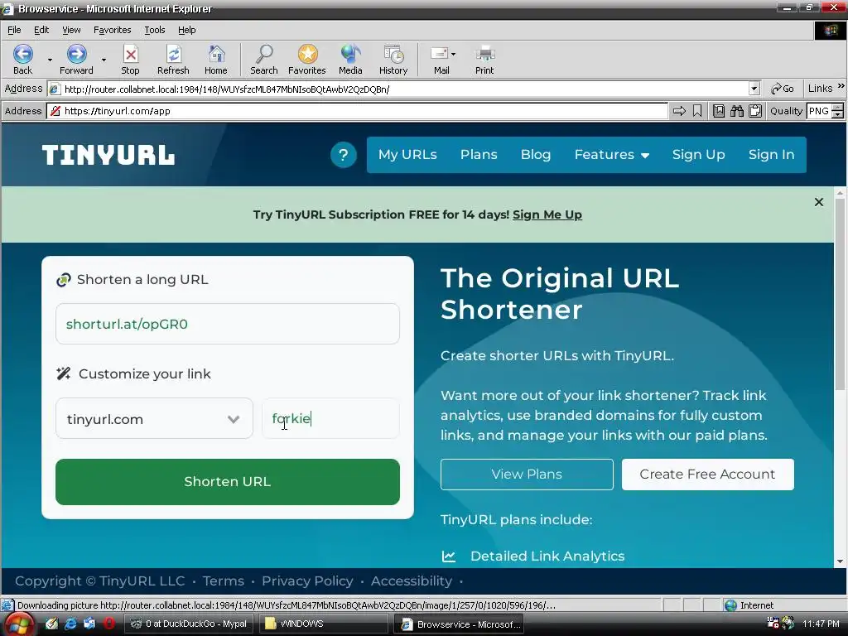
Task: Open the File menu
Action: point(14,30)
